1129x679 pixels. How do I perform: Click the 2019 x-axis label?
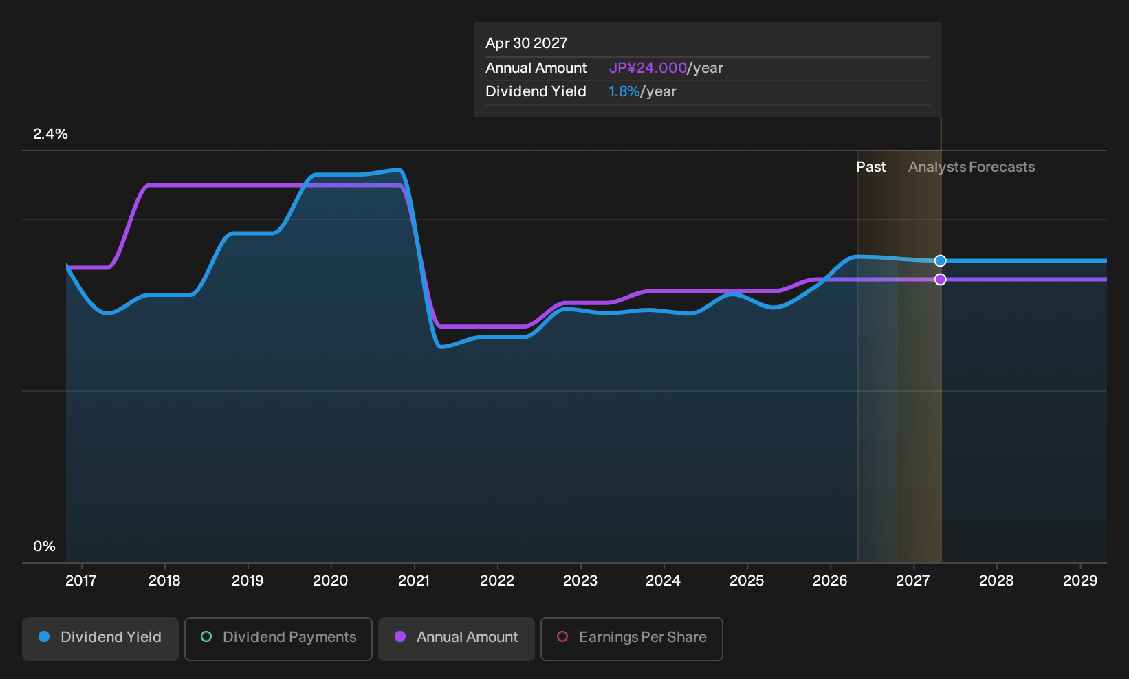point(248,581)
